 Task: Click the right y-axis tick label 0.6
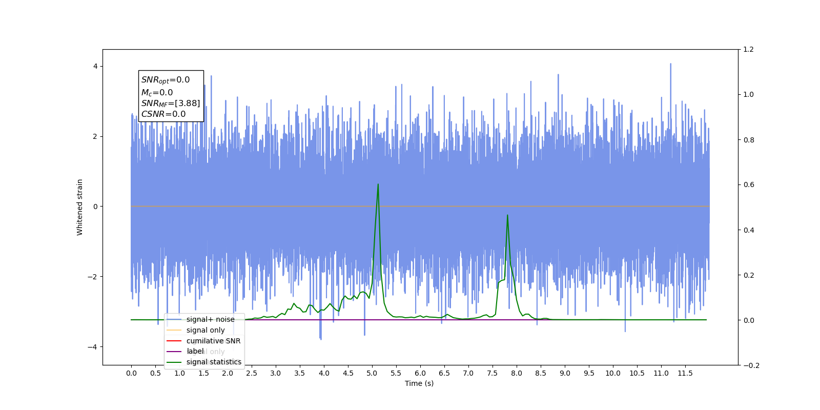(x=749, y=185)
